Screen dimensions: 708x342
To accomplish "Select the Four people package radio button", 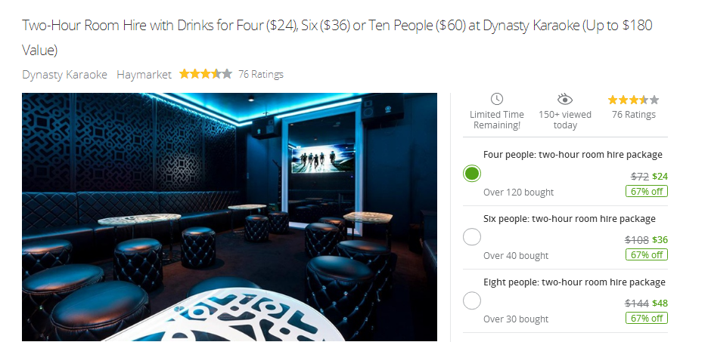I will pyautogui.click(x=472, y=174).
